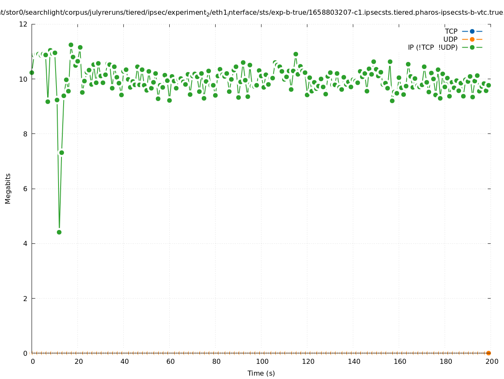Select the UDP legend label
This screenshot has width=504, height=379.
[x=450, y=39]
